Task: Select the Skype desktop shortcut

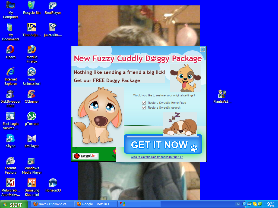Action: click(11, 141)
